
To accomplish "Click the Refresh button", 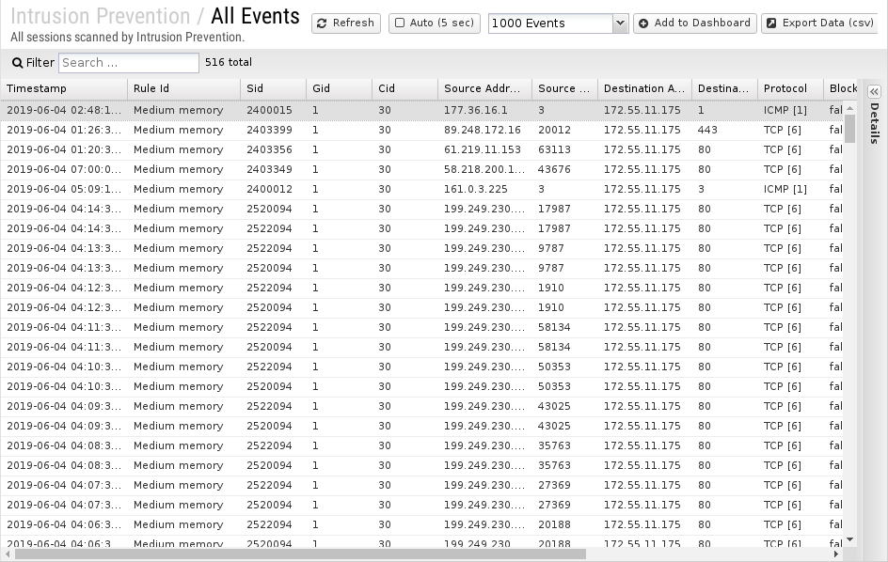I will [345, 23].
